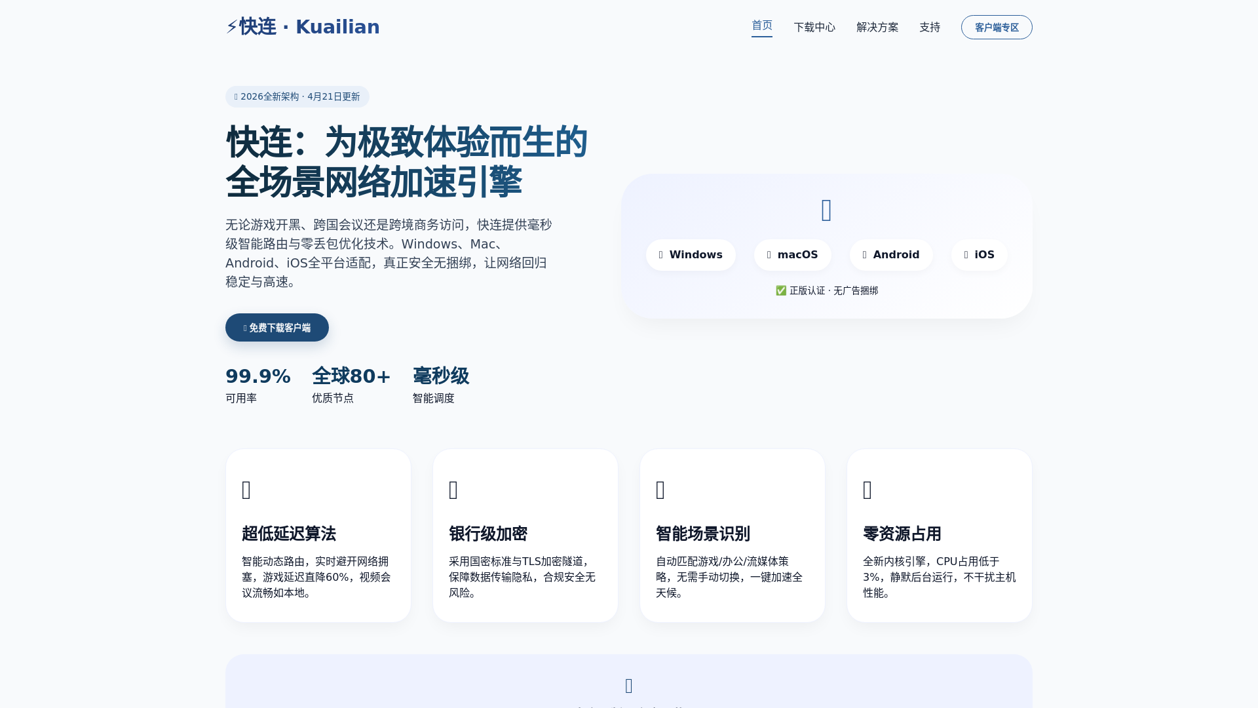Click the icon above 超低延迟算法
1258x708 pixels.
click(246, 490)
